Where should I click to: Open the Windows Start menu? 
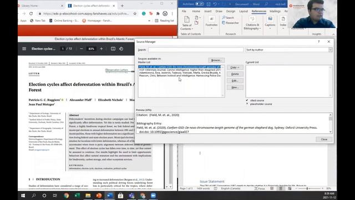pos(23,196)
